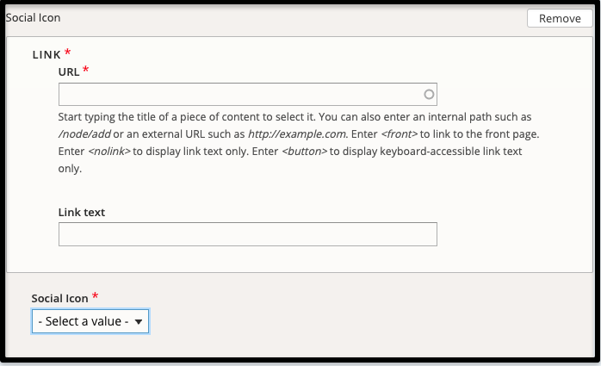601x366 pixels.
Task: Click the red asterisk next to LINK
Action: point(67,52)
